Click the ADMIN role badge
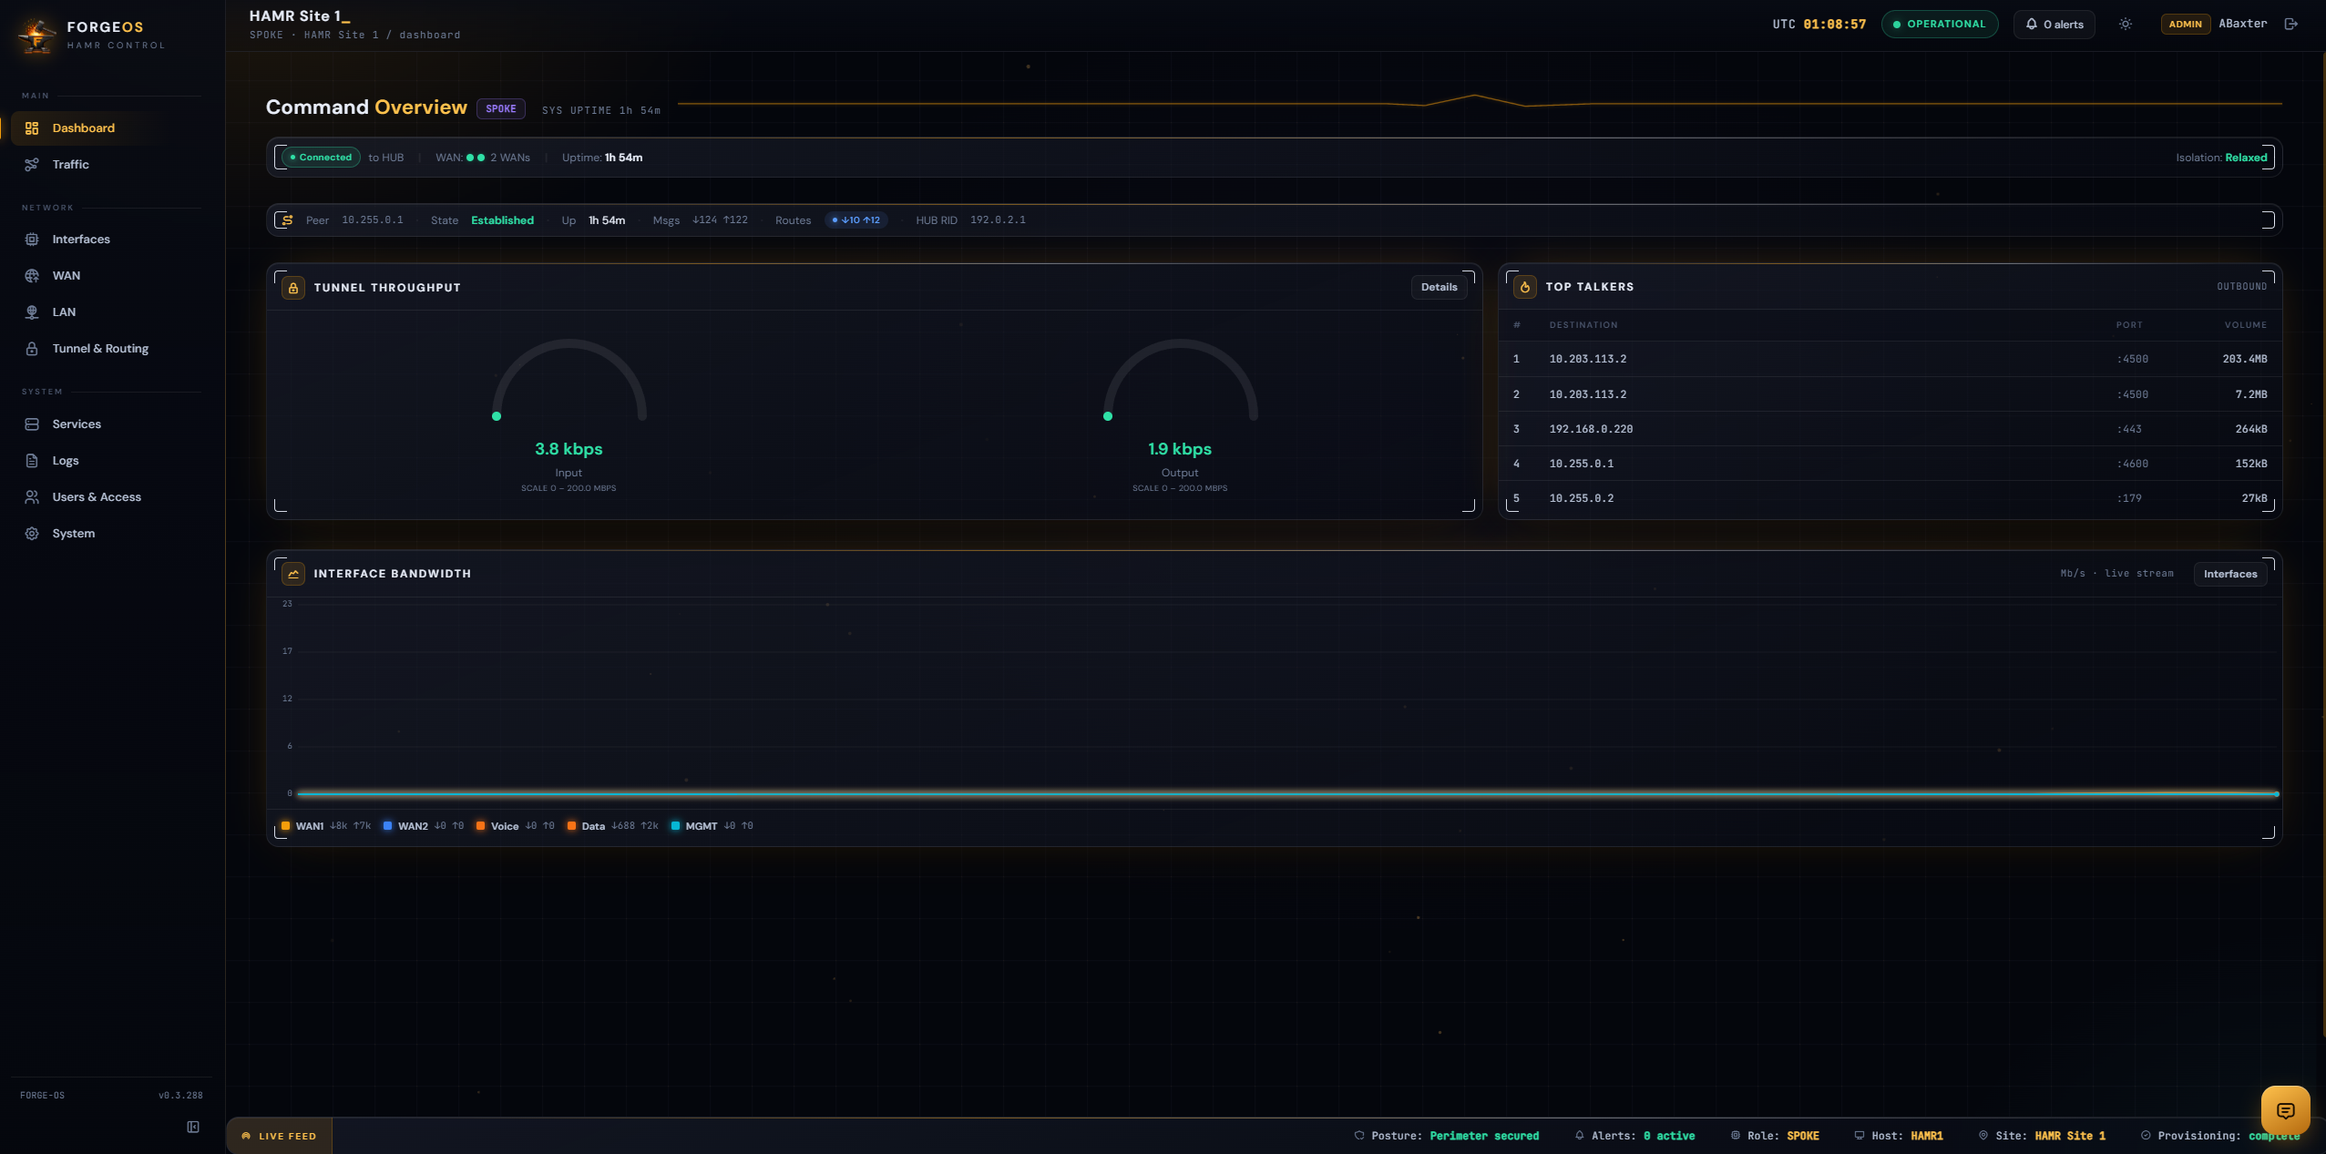 (x=2186, y=25)
